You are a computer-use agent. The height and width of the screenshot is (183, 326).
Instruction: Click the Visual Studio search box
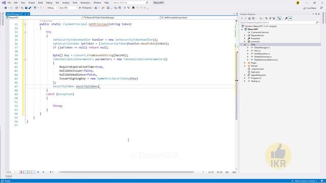tap(130, 3)
